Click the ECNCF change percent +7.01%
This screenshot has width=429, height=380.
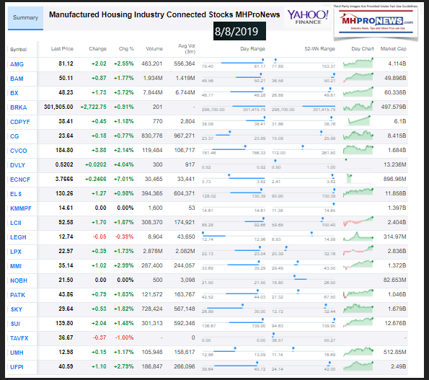124,179
